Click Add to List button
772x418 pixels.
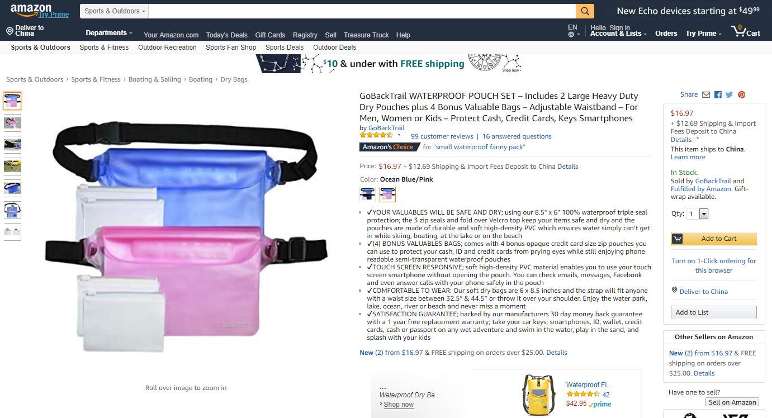pos(714,312)
